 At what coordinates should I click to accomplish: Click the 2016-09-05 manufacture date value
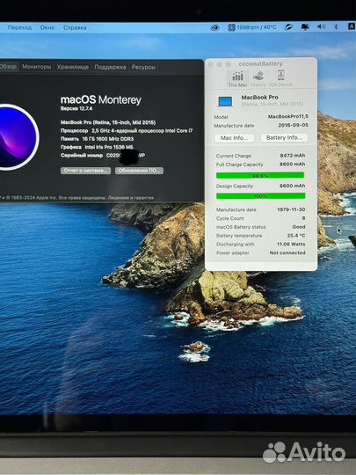click(x=293, y=125)
